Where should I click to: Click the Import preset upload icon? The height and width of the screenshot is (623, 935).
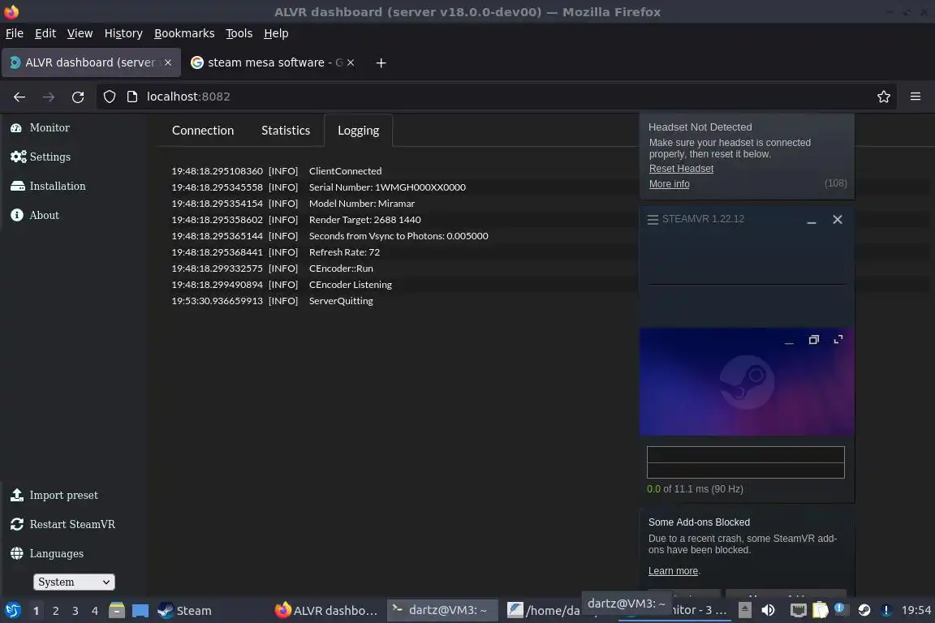click(17, 495)
